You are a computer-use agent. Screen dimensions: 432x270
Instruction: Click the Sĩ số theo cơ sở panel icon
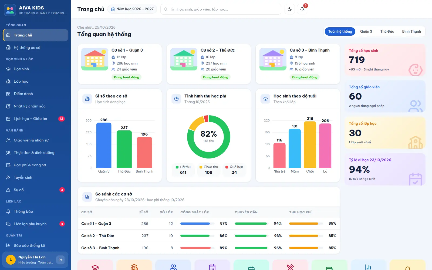[87, 99]
